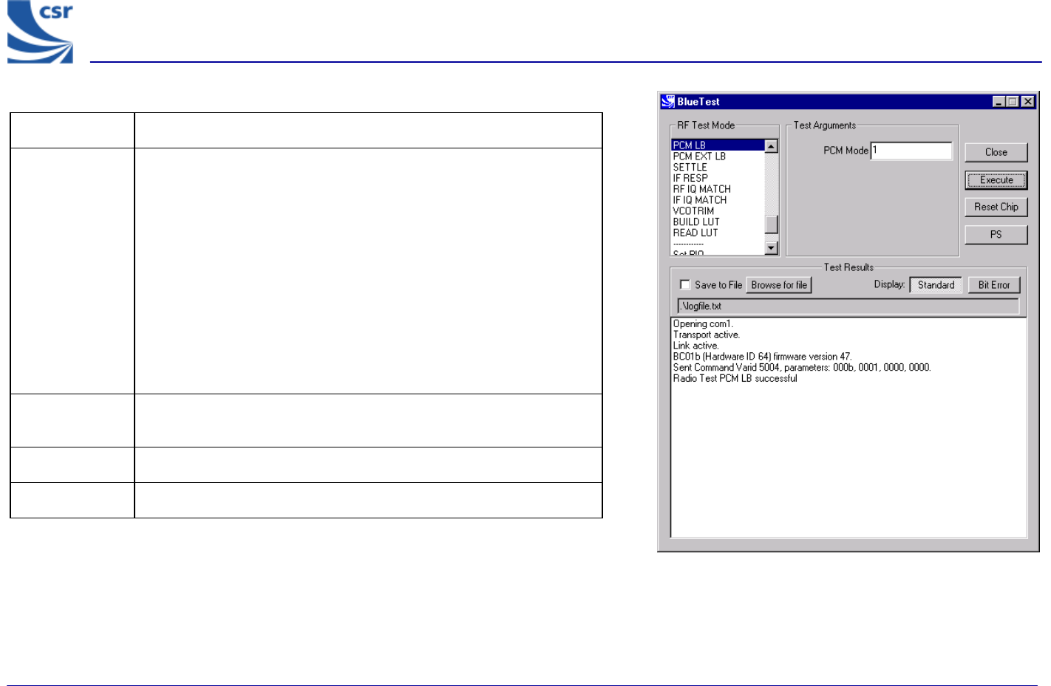Select VCOTRIM test mode

[718, 211]
